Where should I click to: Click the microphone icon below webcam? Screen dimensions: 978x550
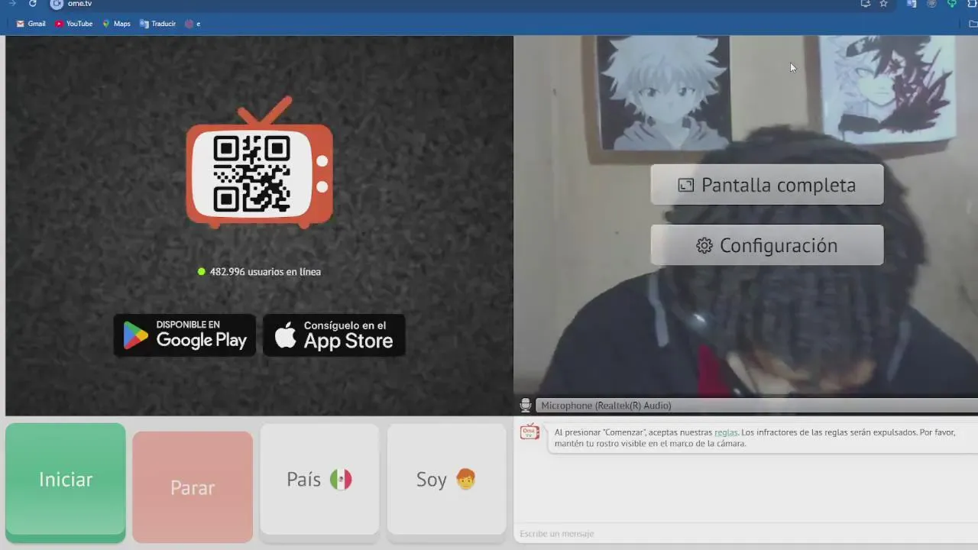(x=525, y=406)
